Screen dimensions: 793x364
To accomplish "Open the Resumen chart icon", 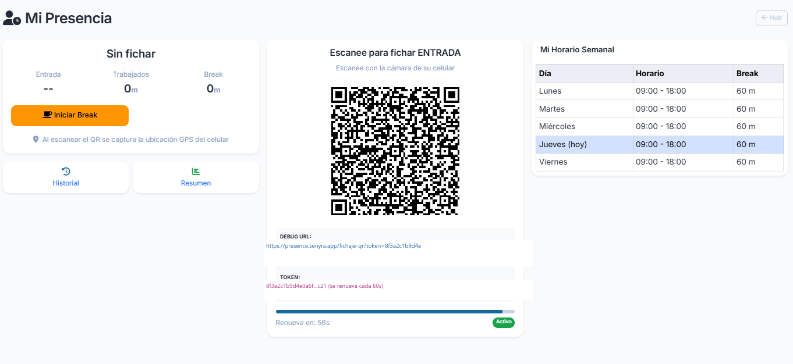I will pyautogui.click(x=196, y=171).
